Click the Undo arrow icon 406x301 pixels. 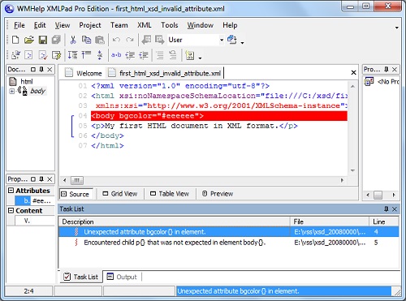[116, 40]
